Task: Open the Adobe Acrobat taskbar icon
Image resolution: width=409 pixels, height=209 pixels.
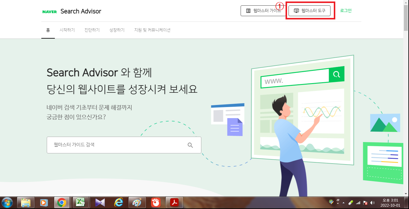Action: point(174,202)
